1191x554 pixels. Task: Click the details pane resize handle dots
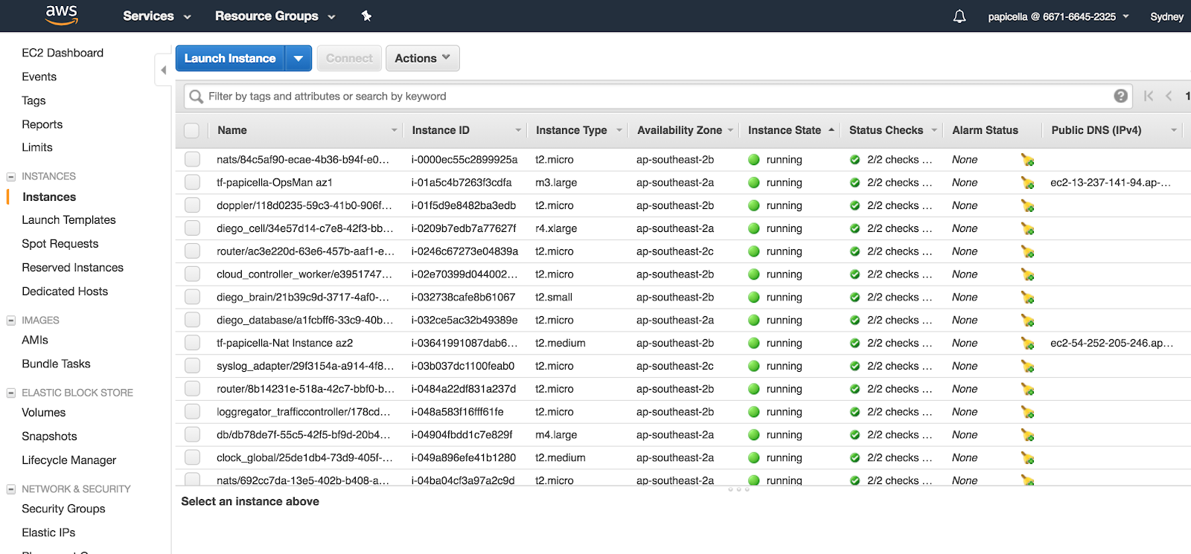738,489
